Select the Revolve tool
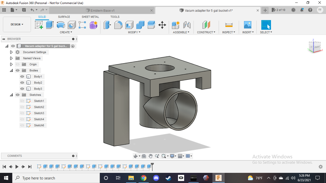The width and height of the screenshot is (326, 183). 61,25
